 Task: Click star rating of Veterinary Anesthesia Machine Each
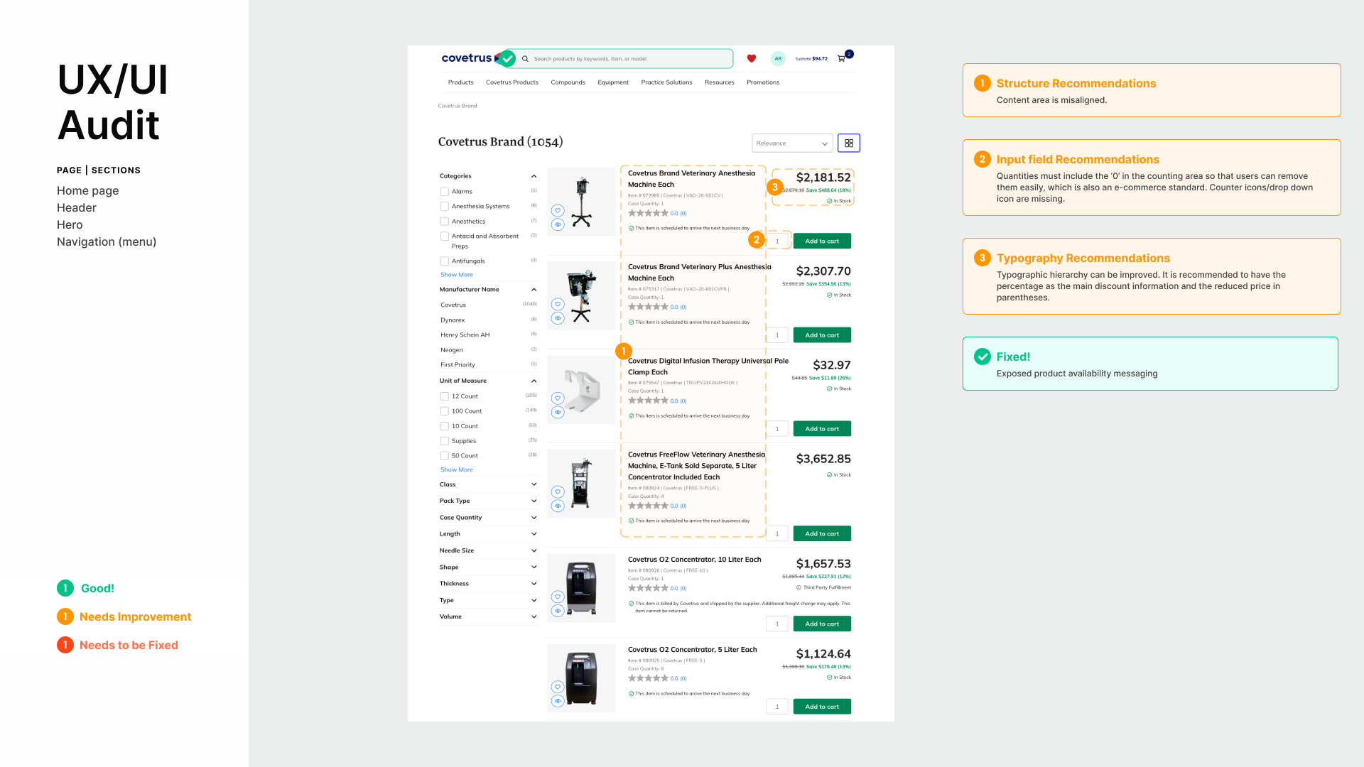coord(648,213)
